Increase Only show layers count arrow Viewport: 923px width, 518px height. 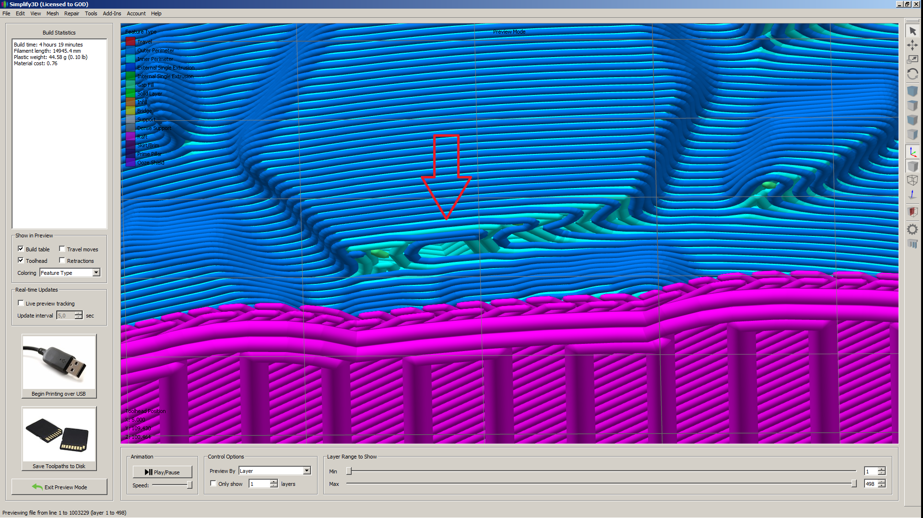[x=273, y=482]
